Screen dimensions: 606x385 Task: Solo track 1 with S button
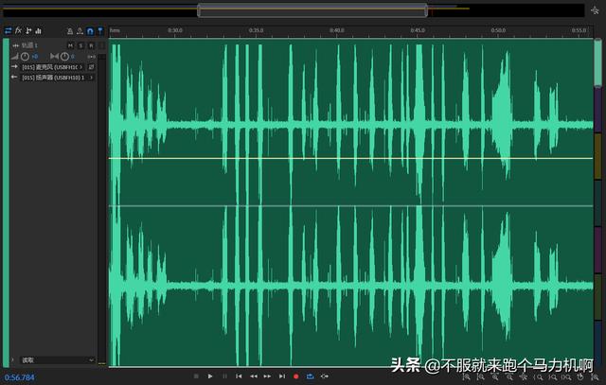click(80, 45)
